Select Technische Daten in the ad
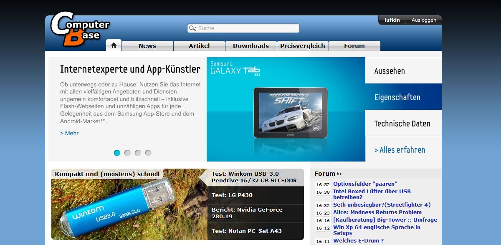 [x=403, y=123]
